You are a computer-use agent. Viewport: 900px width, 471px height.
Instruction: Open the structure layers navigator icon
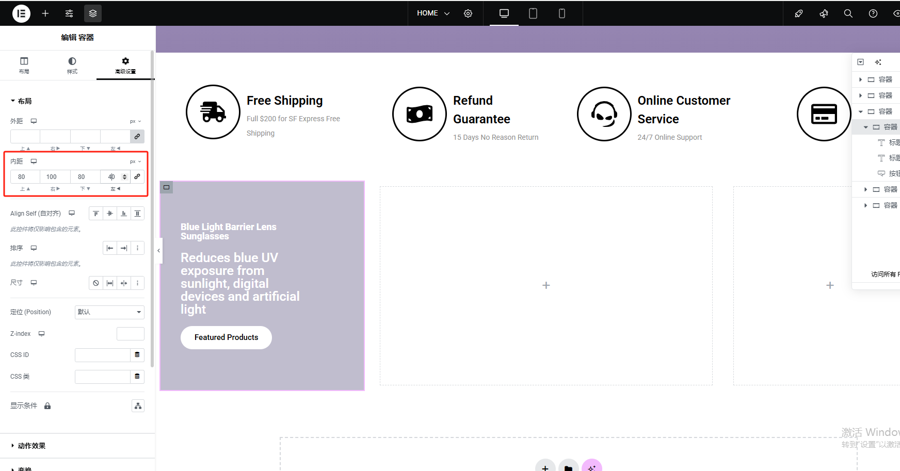click(x=93, y=13)
